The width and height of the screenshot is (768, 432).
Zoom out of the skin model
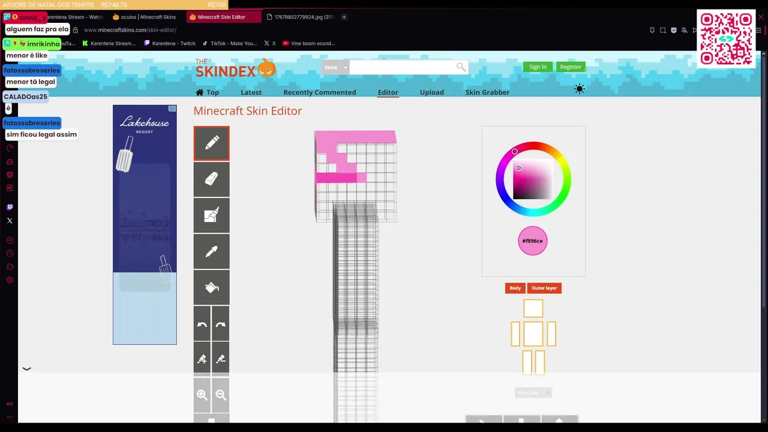pos(221,395)
